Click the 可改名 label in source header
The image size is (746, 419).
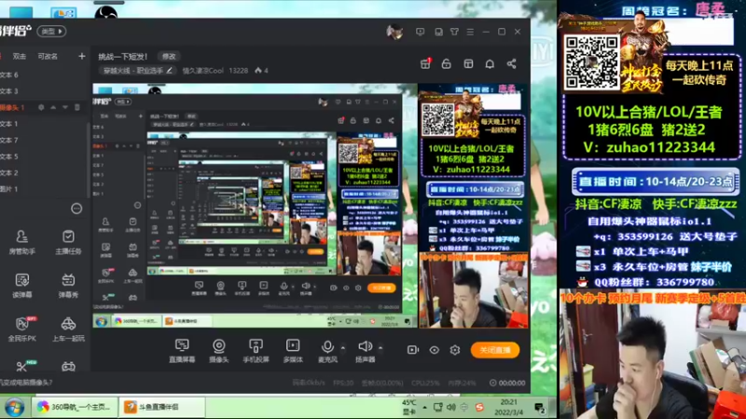pyautogui.click(x=48, y=56)
